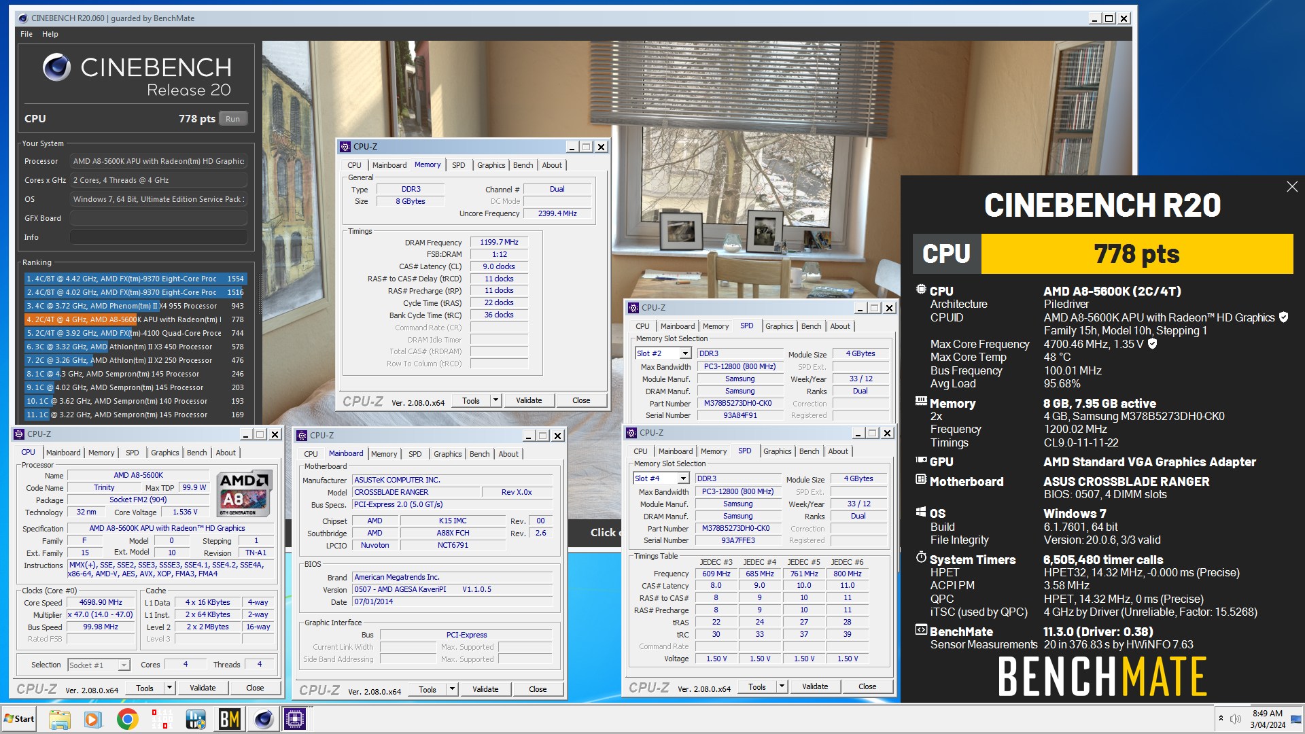Open the Cinebench File menu
The image size is (1305, 734).
click(x=27, y=34)
